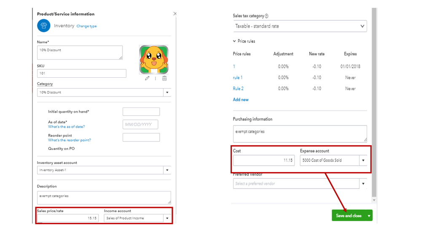Click the Add new price rule link
This screenshot has width=421, height=236.
(241, 100)
